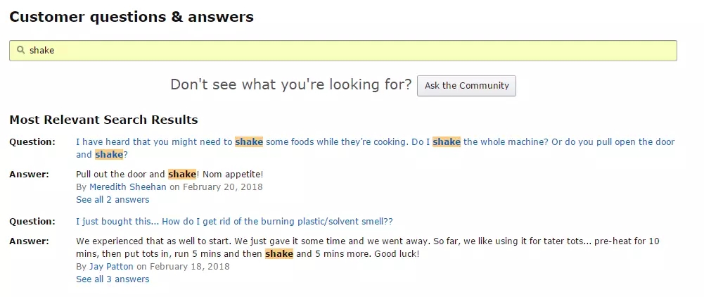Click the "Customer questions & answers" heading

(x=132, y=17)
